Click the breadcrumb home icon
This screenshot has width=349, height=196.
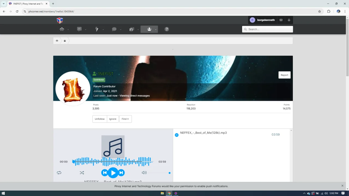(x=57, y=41)
